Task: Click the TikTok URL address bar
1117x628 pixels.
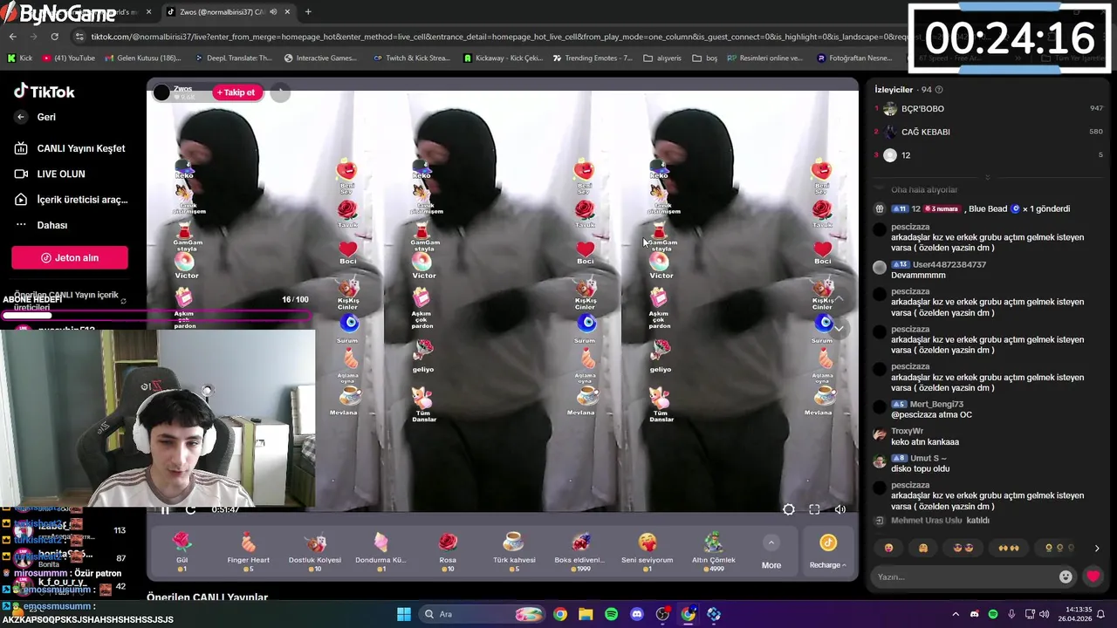Action: click(x=489, y=37)
